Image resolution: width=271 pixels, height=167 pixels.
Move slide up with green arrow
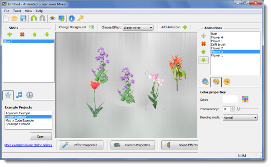(35, 34)
